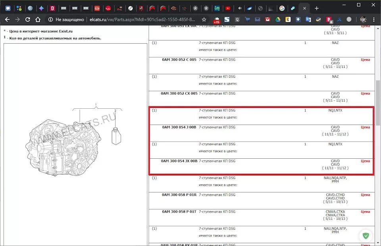381x246 pixels.
Task: Click the '( 11/11 - 11/12 )' date for 054 J 00B
Action: (x=335, y=134)
